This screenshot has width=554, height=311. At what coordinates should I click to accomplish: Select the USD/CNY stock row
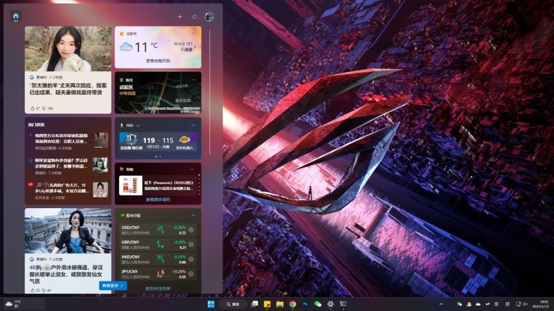click(157, 230)
